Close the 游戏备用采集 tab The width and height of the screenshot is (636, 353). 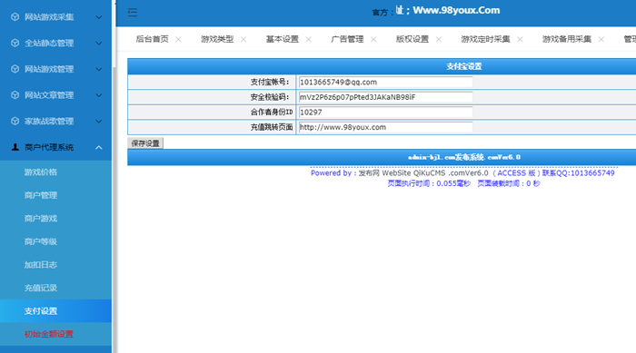601,39
